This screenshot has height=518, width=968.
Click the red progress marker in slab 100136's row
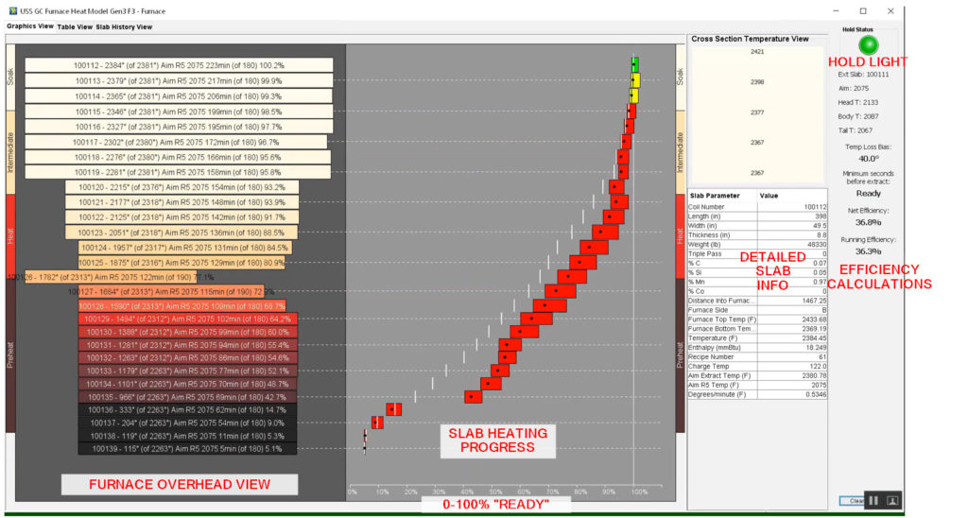pos(394,409)
